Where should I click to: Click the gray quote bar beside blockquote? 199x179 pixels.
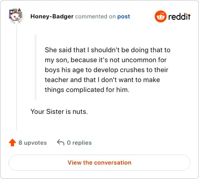click(35, 67)
